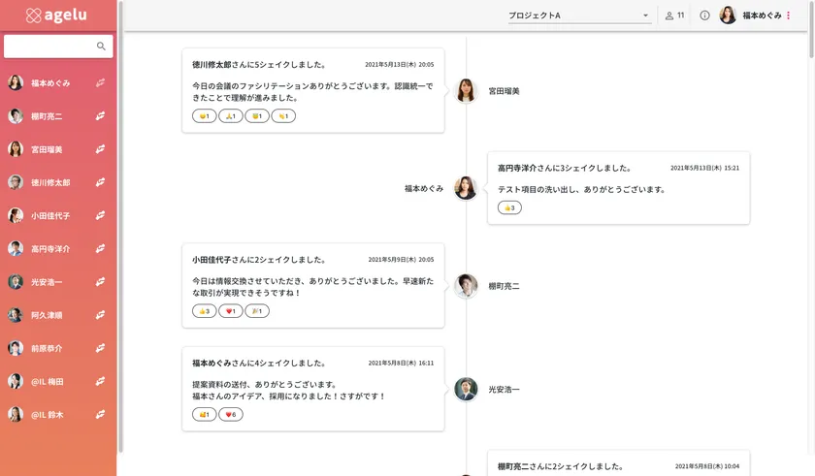The width and height of the screenshot is (815, 476).
Task: Click the search magnifier icon in sidebar
Action: (x=101, y=47)
